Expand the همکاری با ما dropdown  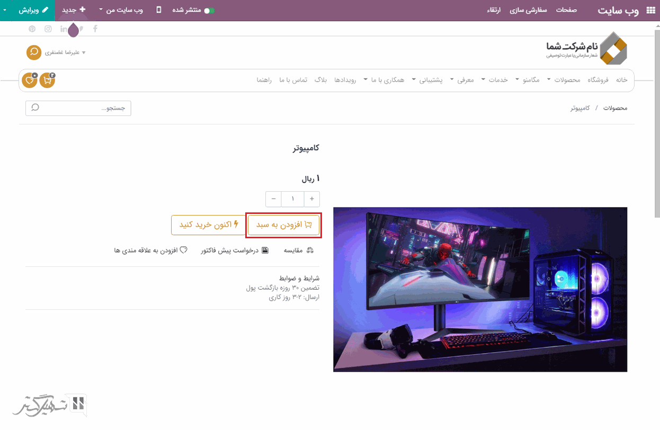pyautogui.click(x=384, y=79)
